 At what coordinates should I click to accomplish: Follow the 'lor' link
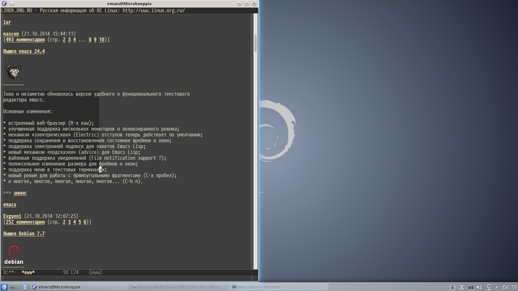(7, 22)
